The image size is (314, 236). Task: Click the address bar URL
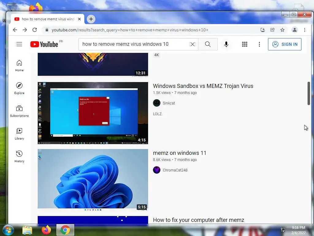pyautogui.click(x=130, y=30)
